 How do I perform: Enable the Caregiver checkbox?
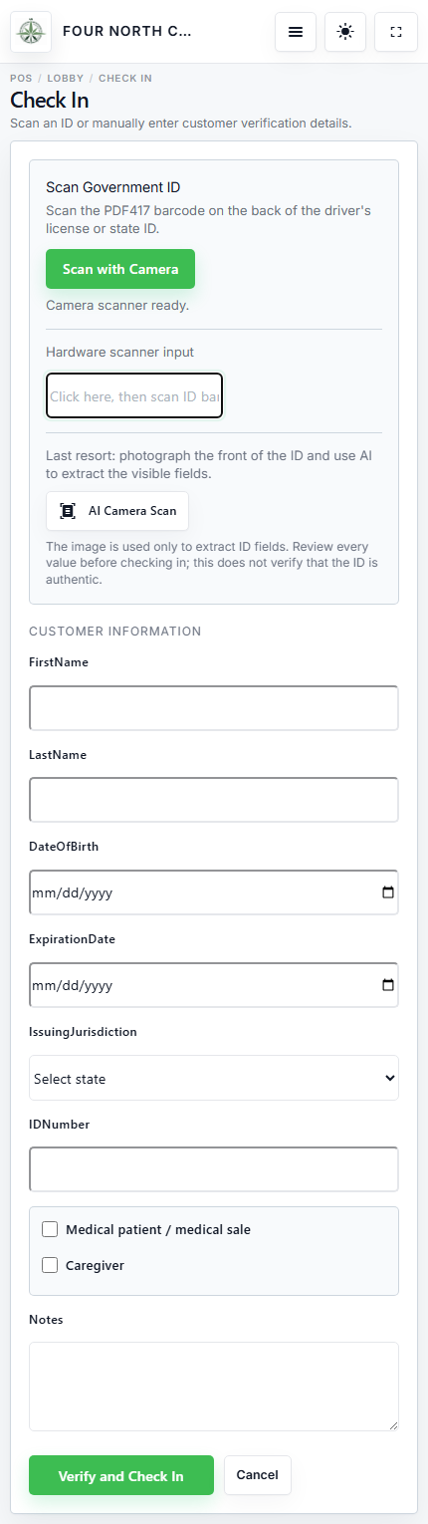50,1265
